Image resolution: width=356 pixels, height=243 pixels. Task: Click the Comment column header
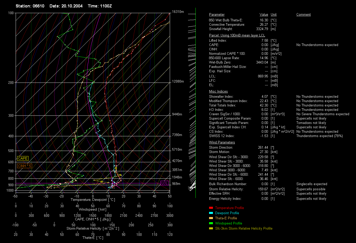tap(303, 15)
